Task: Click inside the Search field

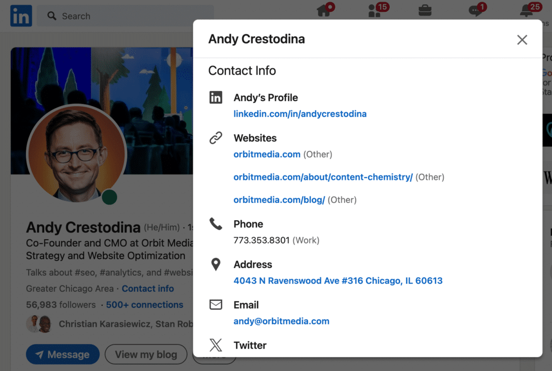Action: coord(129,16)
